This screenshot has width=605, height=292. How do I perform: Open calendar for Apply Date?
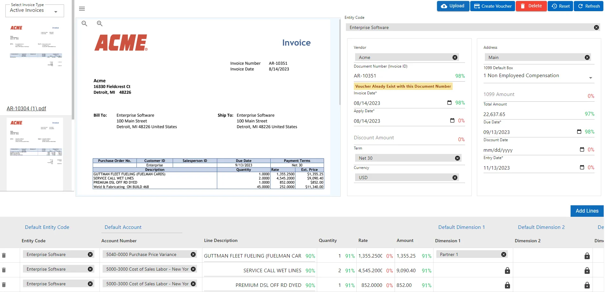[452, 120]
